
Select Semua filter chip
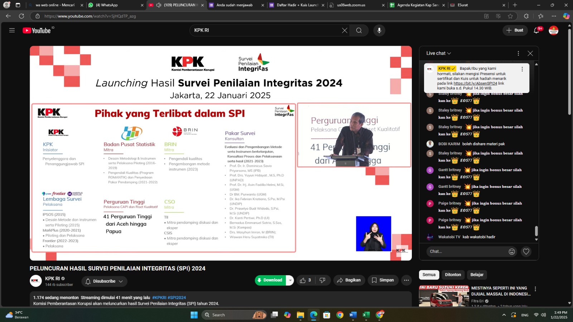[x=429, y=275]
